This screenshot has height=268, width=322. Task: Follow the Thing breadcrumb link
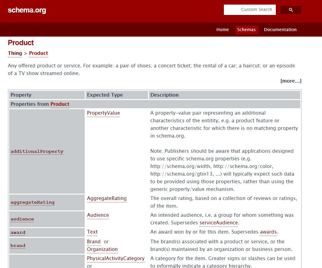[x=15, y=53]
